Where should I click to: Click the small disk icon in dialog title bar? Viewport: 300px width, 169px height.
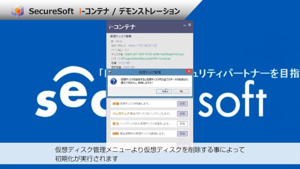point(110,72)
